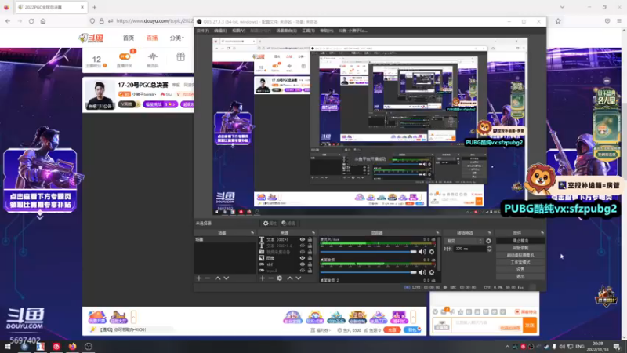The image size is (627, 353).
Task: Click the gift box icon on the Douyu page
Action: (181, 56)
